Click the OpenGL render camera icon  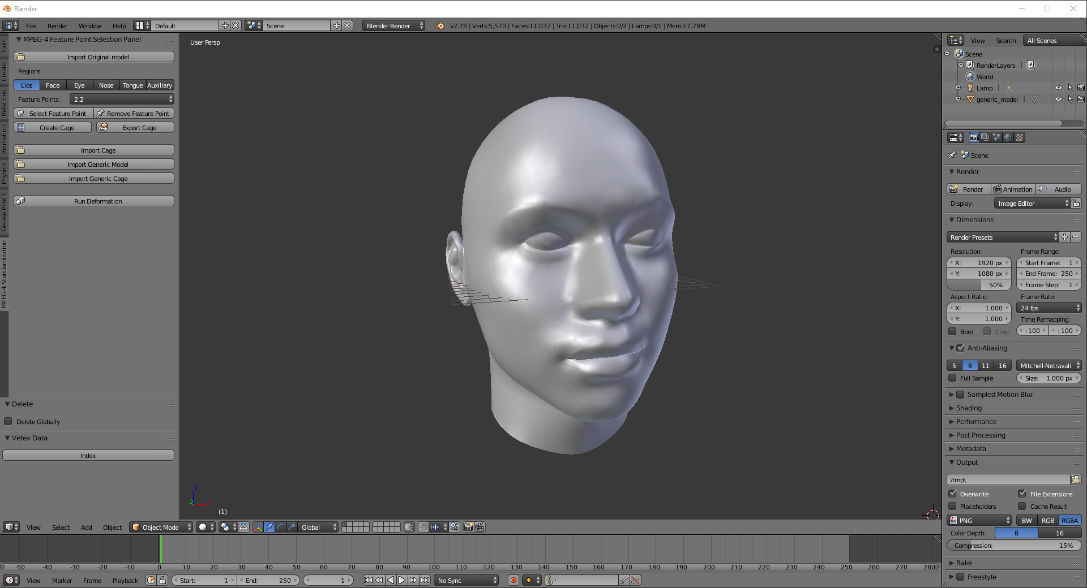(x=468, y=527)
